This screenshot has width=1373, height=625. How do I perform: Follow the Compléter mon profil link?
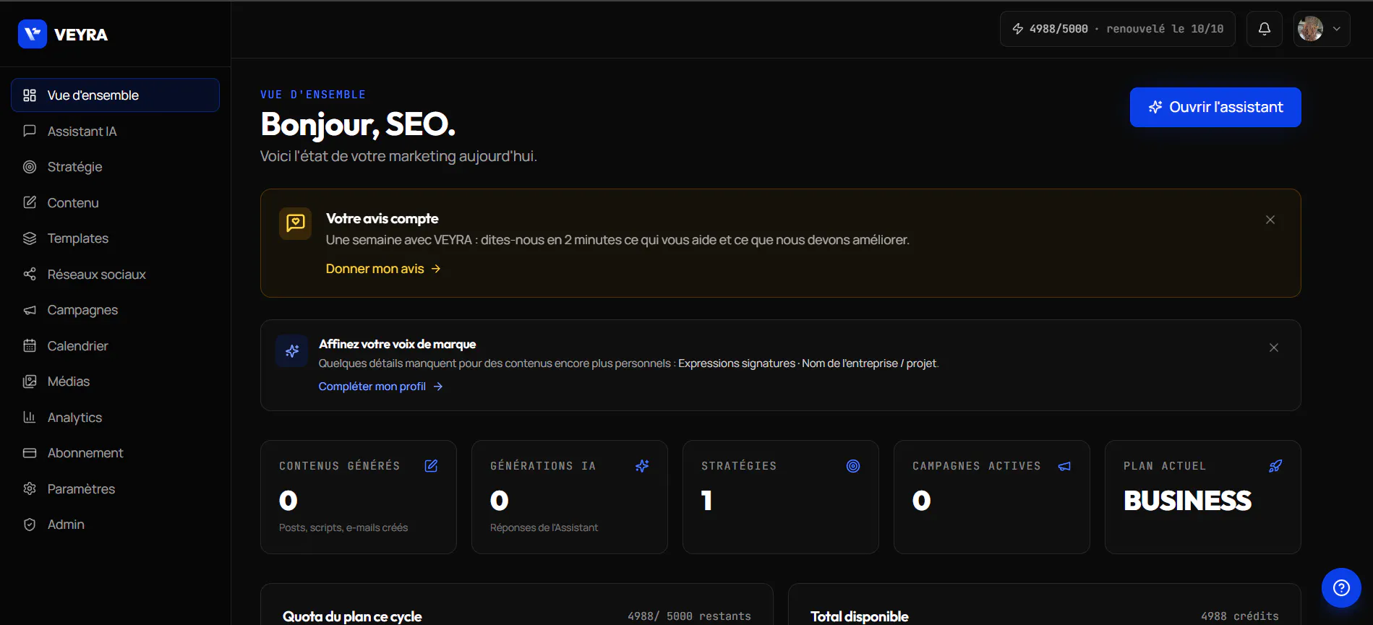(x=380, y=387)
